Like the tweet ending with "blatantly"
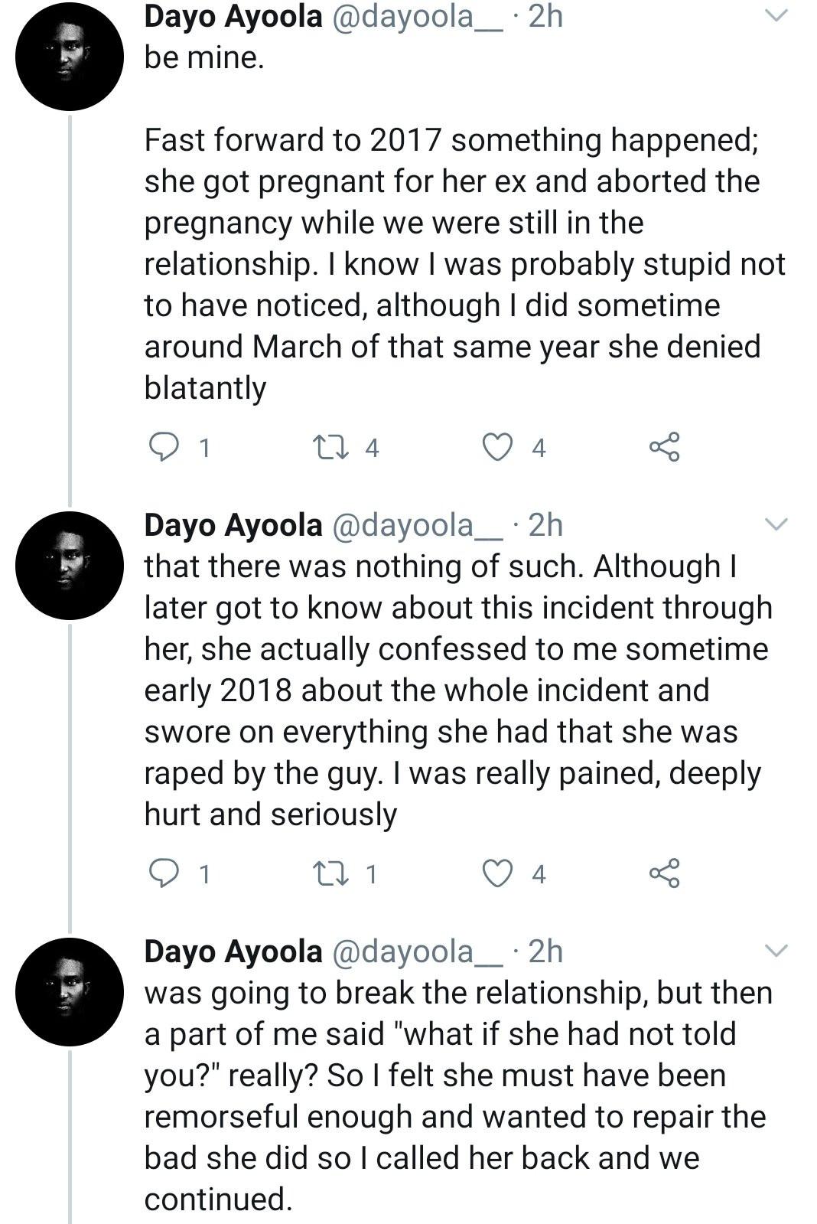 point(497,447)
